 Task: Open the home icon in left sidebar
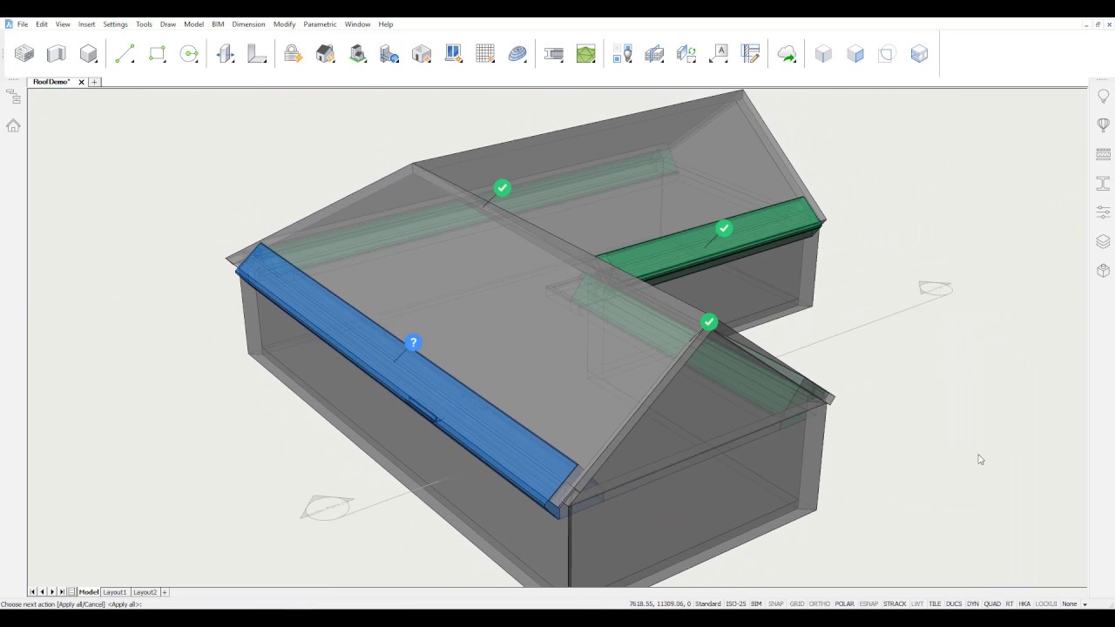pyautogui.click(x=13, y=125)
